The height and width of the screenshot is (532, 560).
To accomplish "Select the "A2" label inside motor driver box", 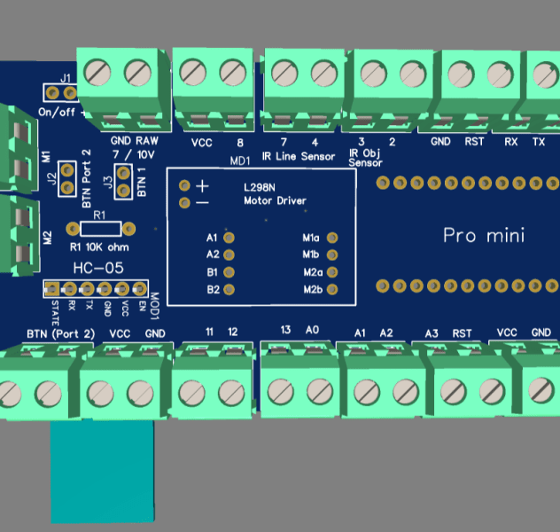I will (x=213, y=254).
